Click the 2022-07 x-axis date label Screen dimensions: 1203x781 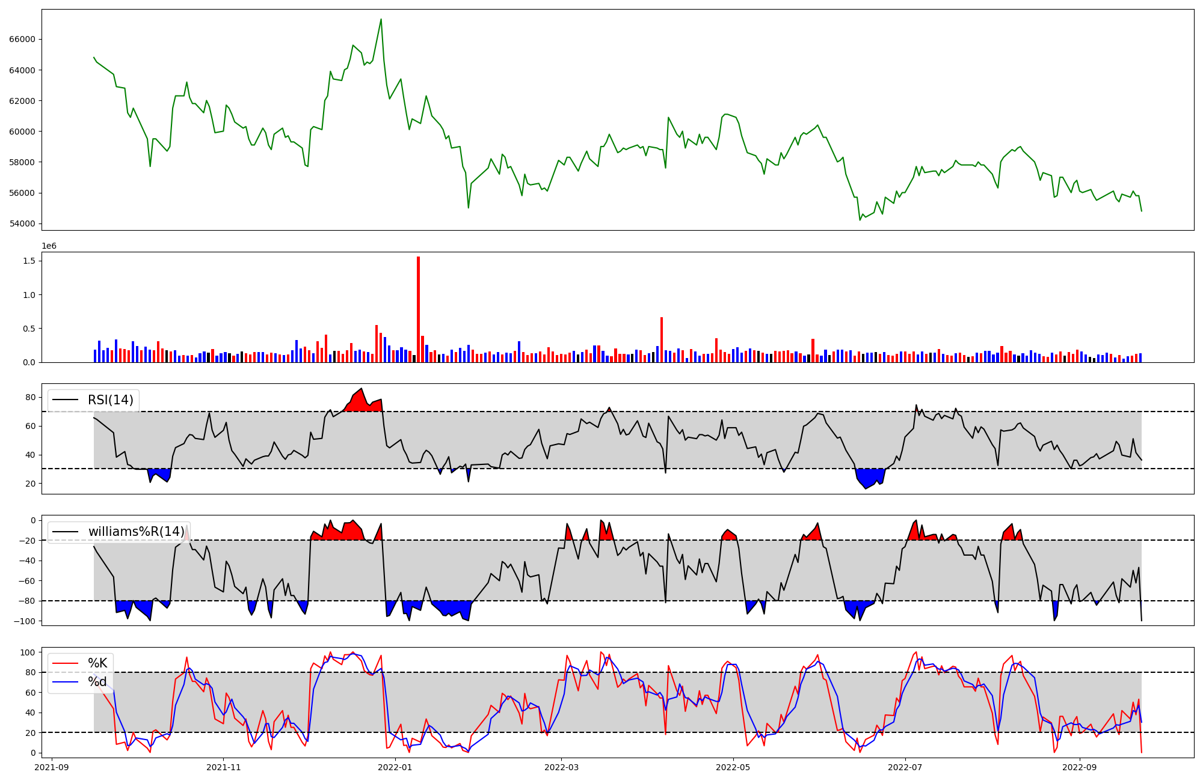905,767
